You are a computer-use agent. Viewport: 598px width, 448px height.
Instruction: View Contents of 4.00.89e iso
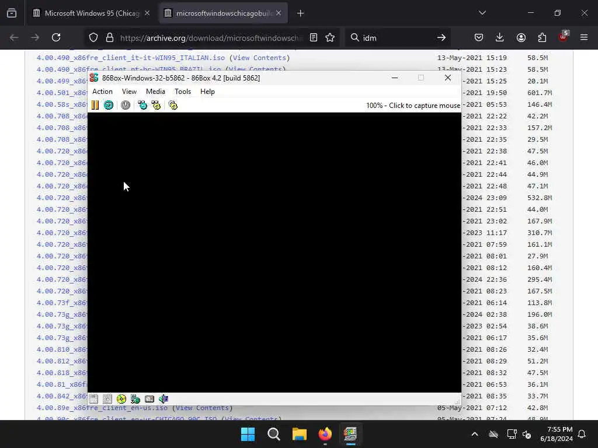point(202,408)
